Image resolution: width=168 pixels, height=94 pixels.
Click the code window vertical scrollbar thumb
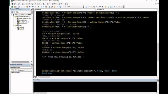pyautogui.click(x=158, y=52)
